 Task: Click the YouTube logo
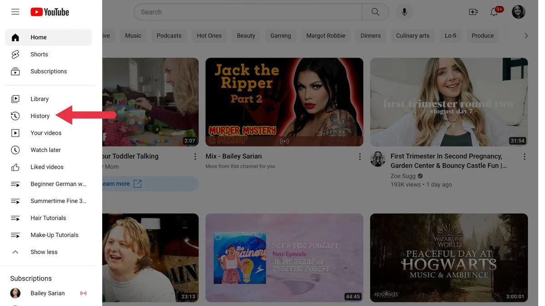click(50, 12)
